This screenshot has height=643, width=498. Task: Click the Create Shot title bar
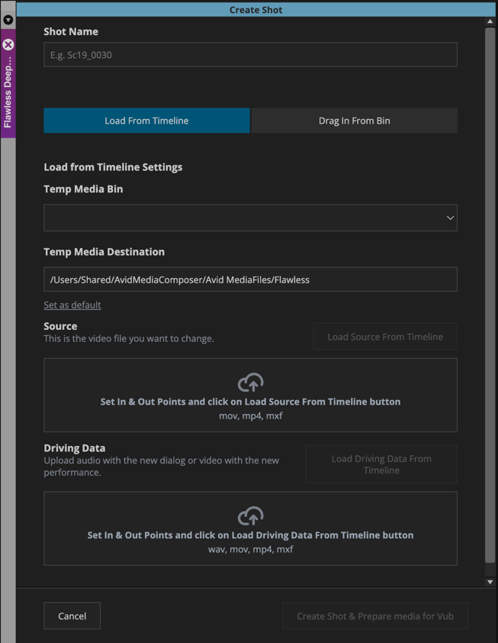click(255, 10)
